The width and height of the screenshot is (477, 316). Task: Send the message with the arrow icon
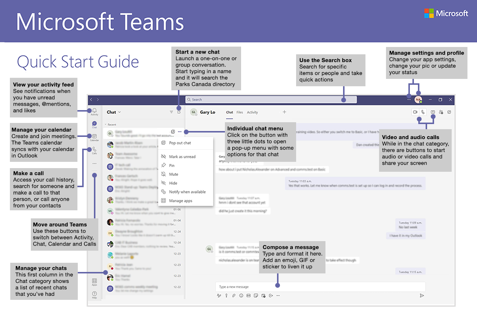point(422,295)
